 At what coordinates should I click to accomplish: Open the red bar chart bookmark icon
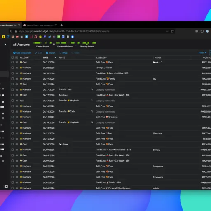tap(31, 37)
